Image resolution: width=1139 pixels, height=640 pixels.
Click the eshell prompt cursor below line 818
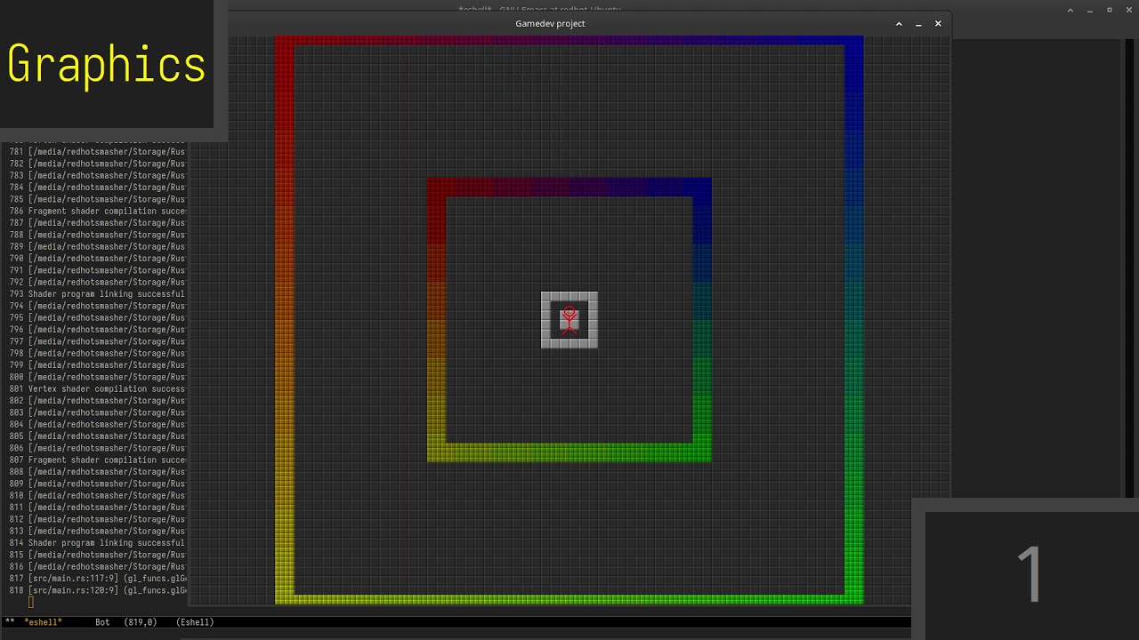[31, 602]
